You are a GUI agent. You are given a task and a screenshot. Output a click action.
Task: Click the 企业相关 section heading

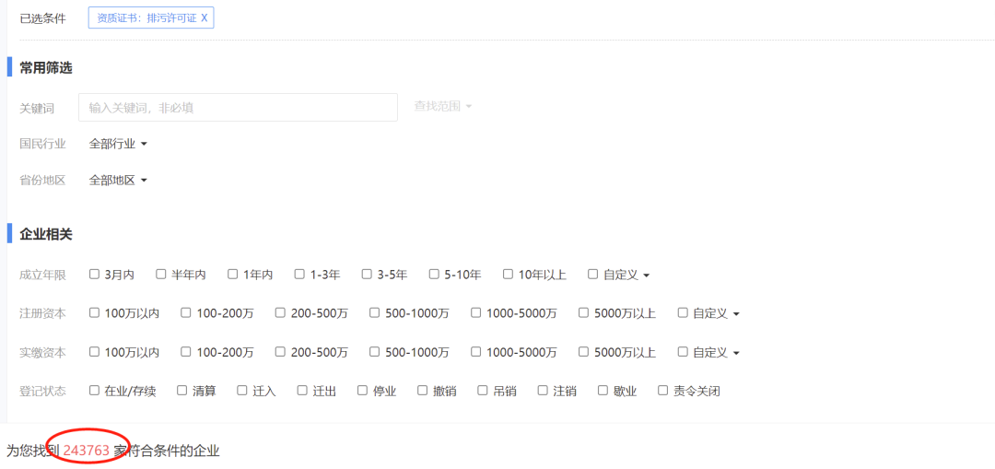coord(46,234)
